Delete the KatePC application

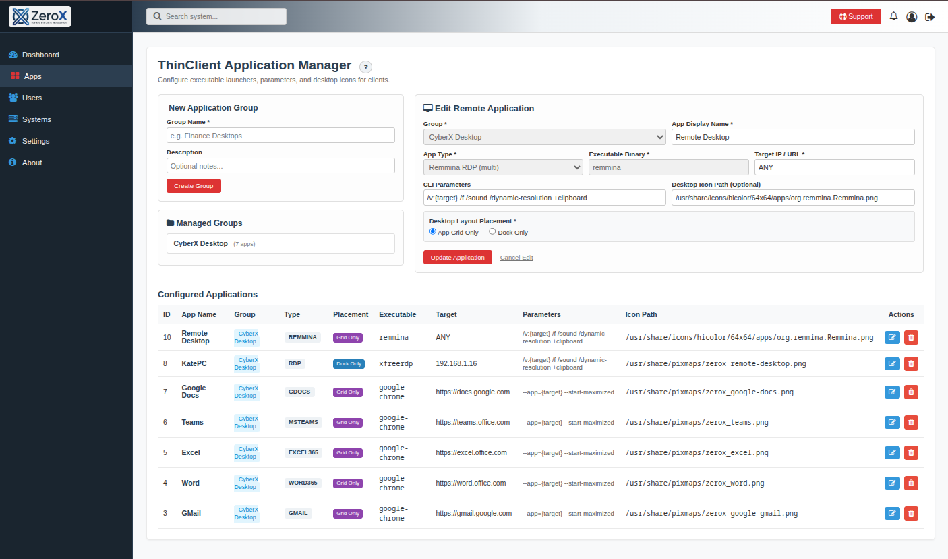click(911, 363)
